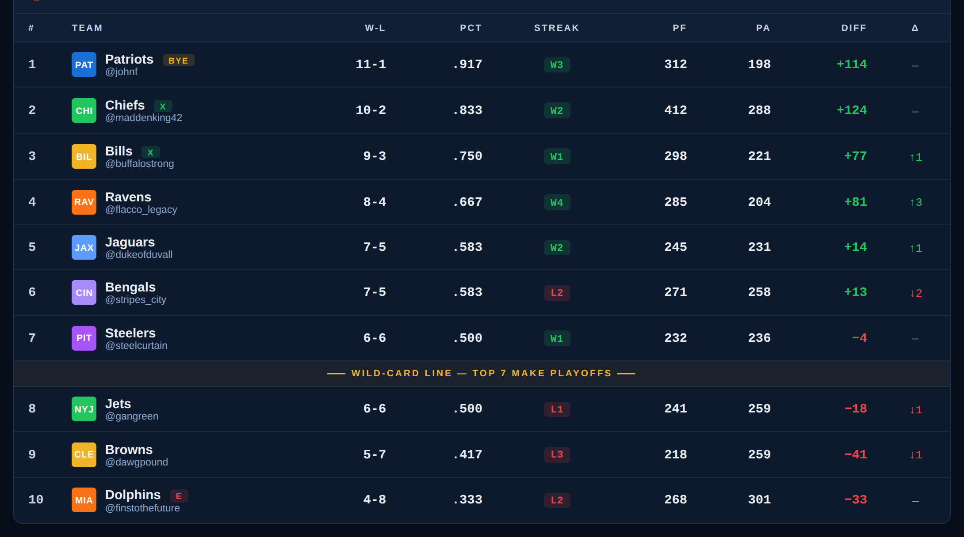Click the RAV Ravens team badge
This screenshot has height=537, width=964.
pos(84,202)
